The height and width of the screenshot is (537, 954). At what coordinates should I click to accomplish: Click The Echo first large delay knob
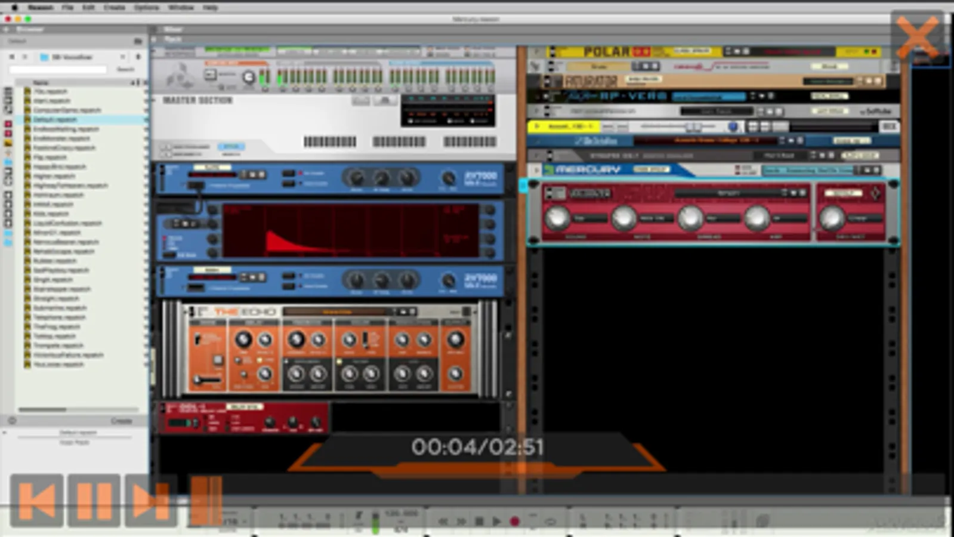tap(243, 340)
